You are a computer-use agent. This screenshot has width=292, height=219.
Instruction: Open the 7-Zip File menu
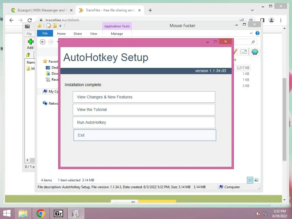point(29,34)
